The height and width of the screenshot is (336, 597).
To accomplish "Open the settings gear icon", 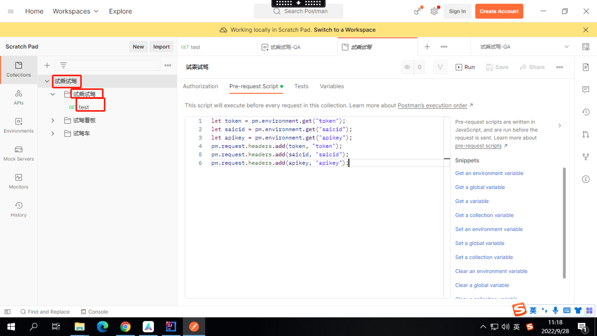I will [434, 12].
